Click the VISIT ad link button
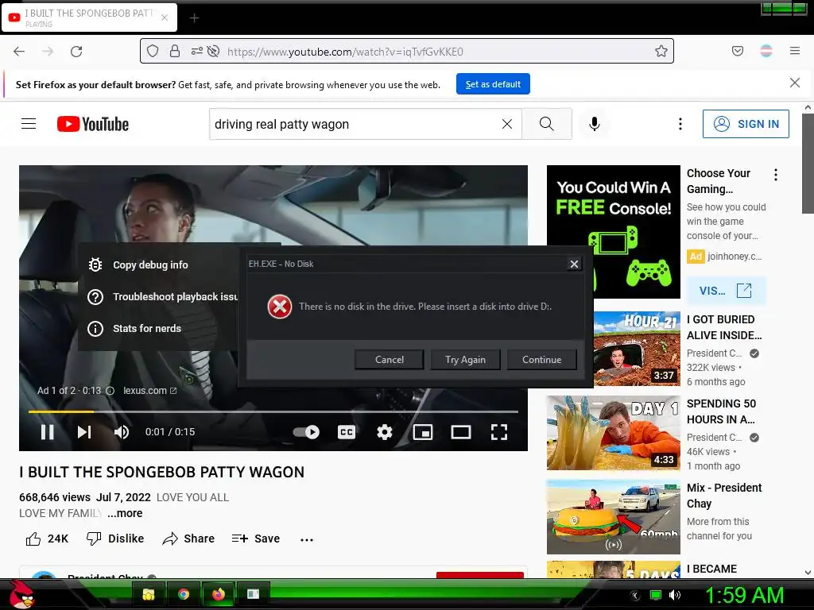This screenshot has height=610, width=814. point(726,291)
